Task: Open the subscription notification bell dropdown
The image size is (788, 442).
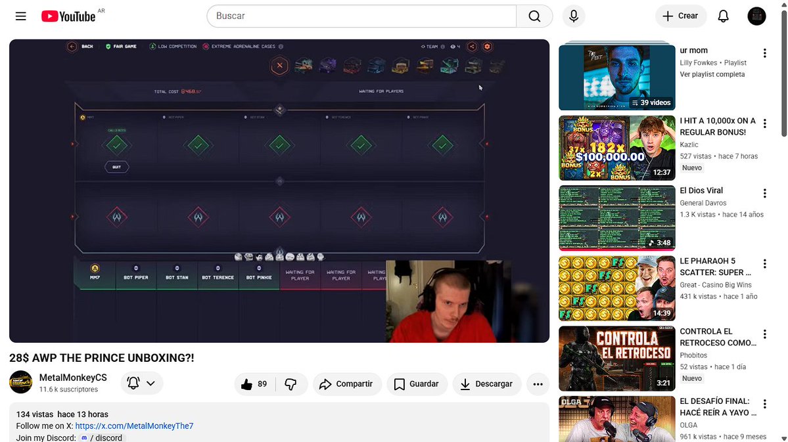Action: point(141,384)
